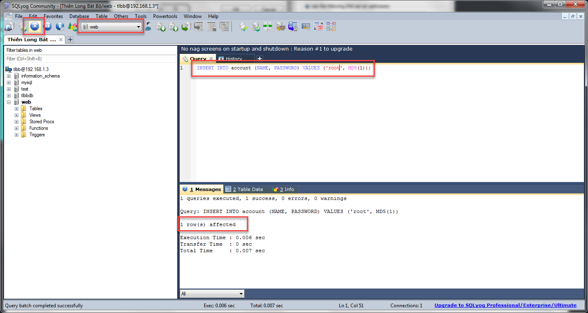Screen dimensions: 588x313
Task: Expand the Triggers folder
Action: coord(17,135)
